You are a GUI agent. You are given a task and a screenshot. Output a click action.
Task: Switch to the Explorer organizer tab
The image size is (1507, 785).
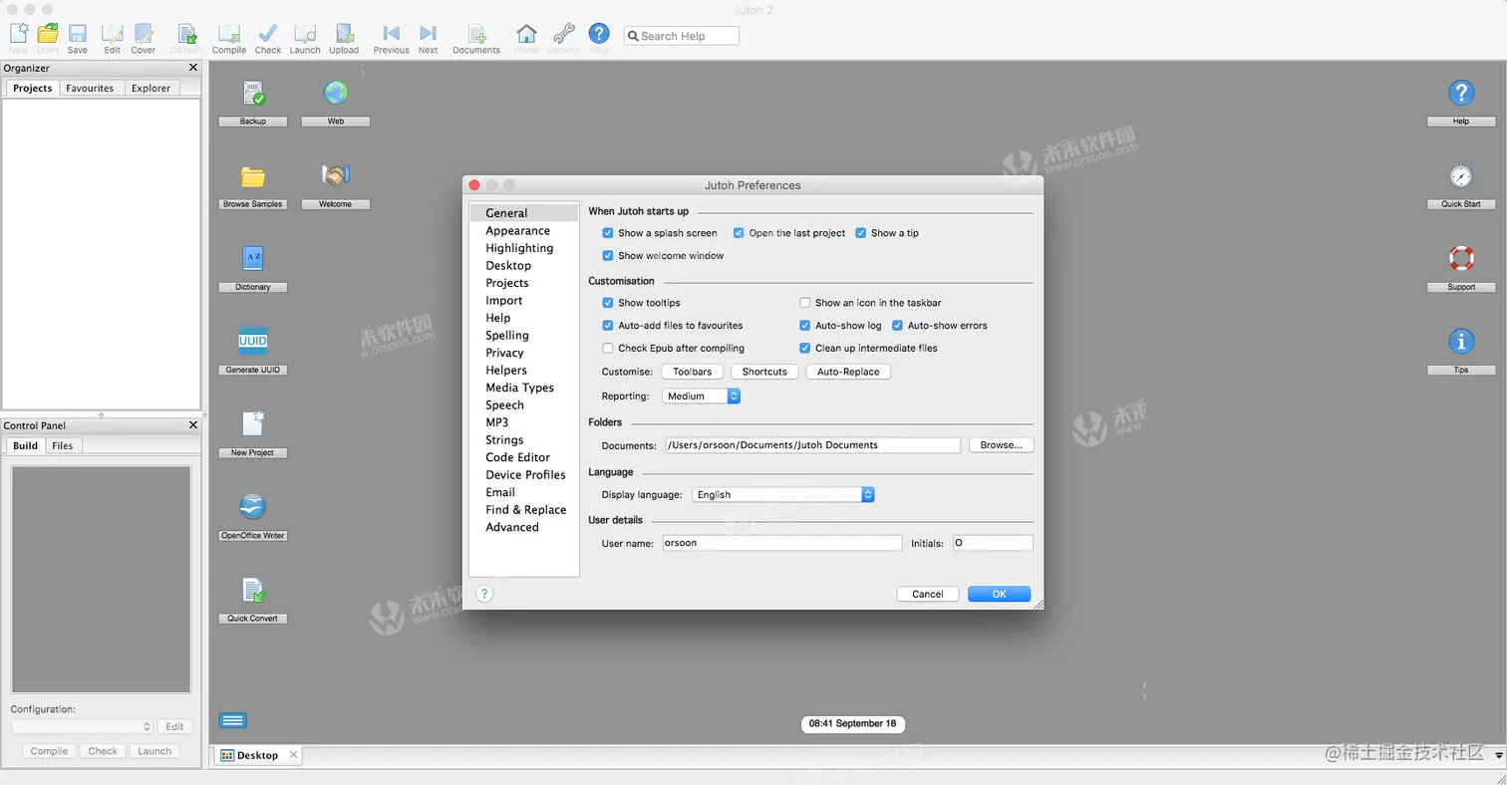151,88
